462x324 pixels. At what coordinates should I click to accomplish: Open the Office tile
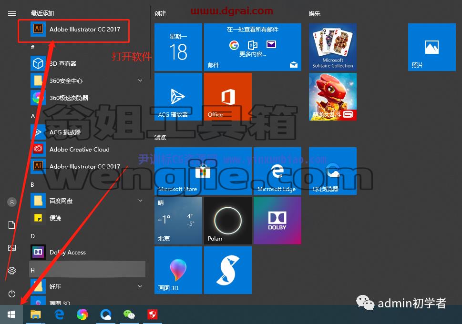point(228,97)
